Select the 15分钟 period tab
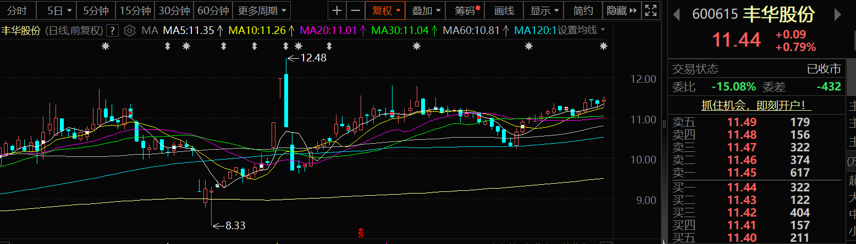The image size is (856, 244). point(135,10)
